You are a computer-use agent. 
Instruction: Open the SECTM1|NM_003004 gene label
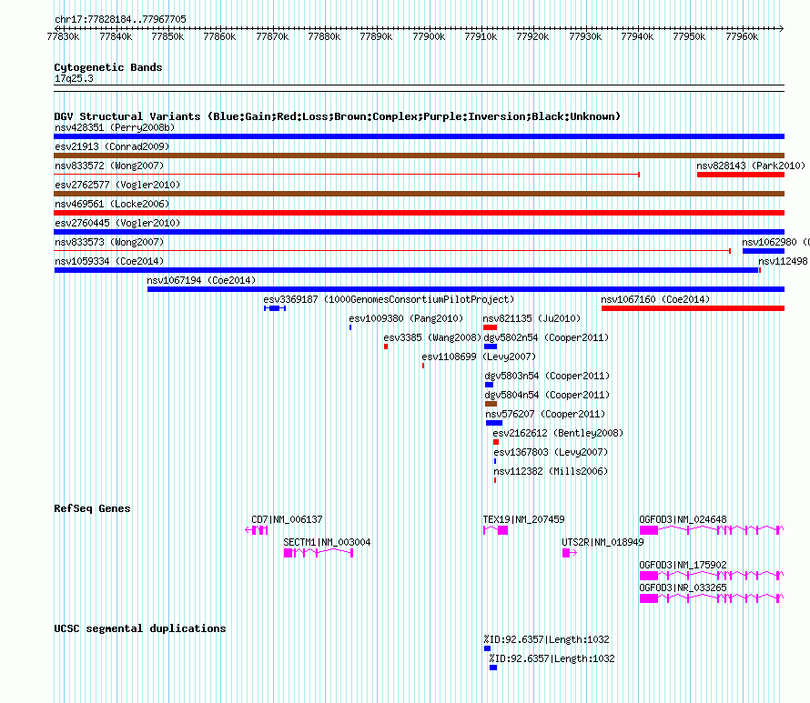pos(327,542)
